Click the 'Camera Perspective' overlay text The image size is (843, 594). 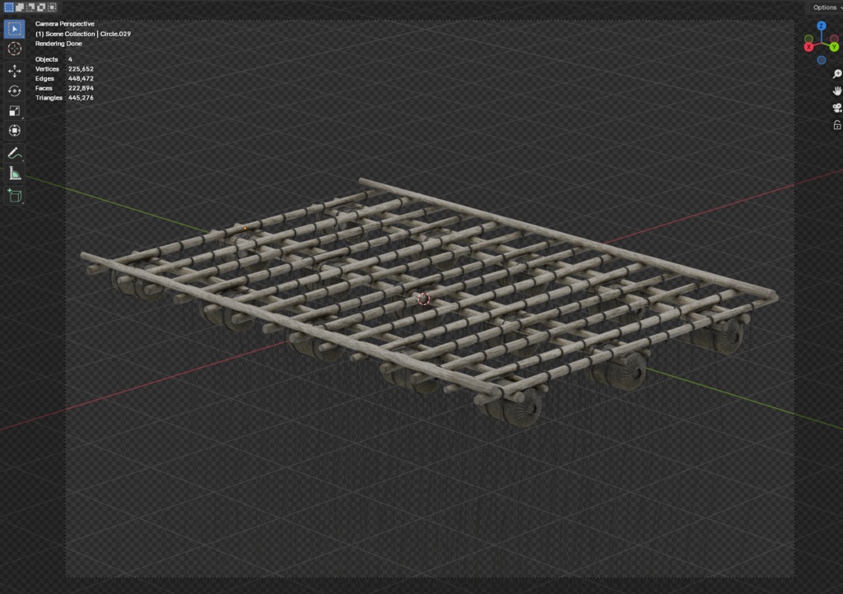tap(64, 24)
